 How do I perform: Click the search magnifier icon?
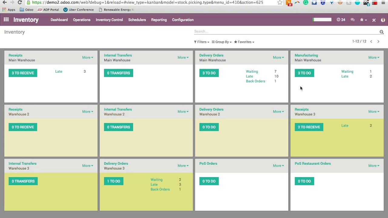coord(382,32)
